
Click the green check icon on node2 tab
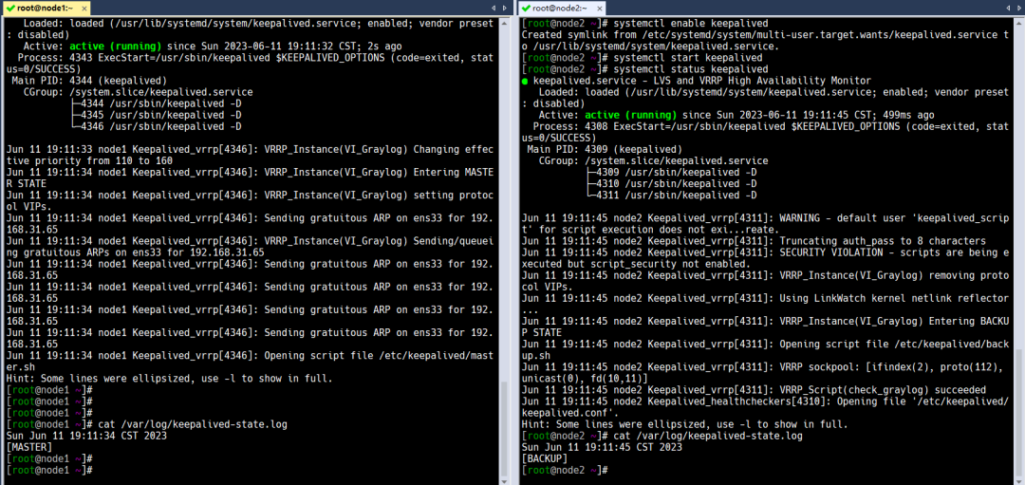point(526,8)
